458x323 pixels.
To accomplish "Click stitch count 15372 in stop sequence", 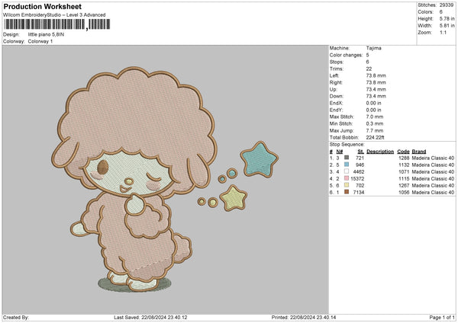I will click(357, 178).
